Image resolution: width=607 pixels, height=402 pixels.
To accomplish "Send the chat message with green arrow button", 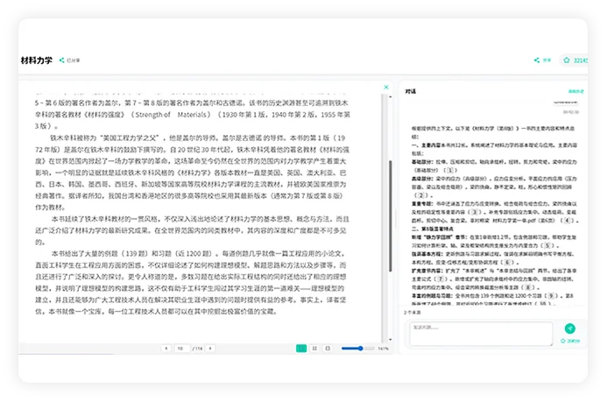I will click(x=570, y=328).
